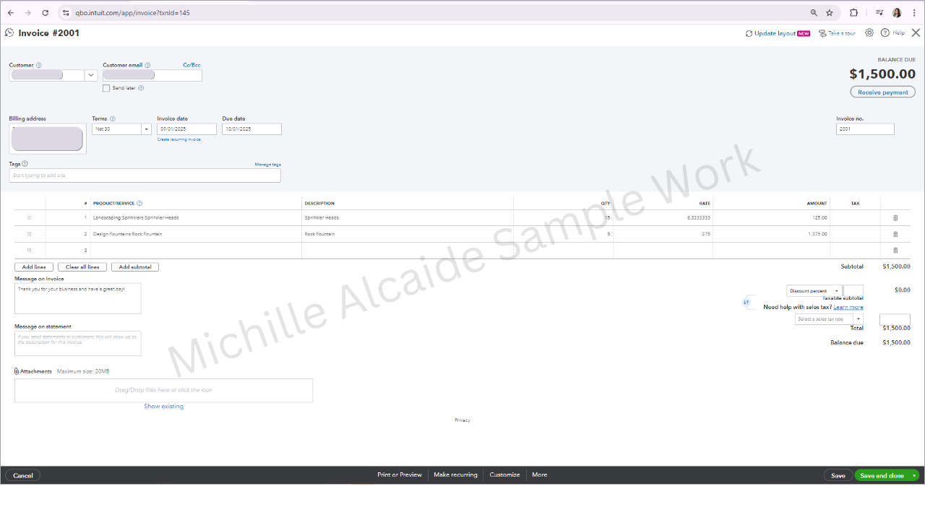Open Customize in the bottom bar

click(x=504, y=475)
